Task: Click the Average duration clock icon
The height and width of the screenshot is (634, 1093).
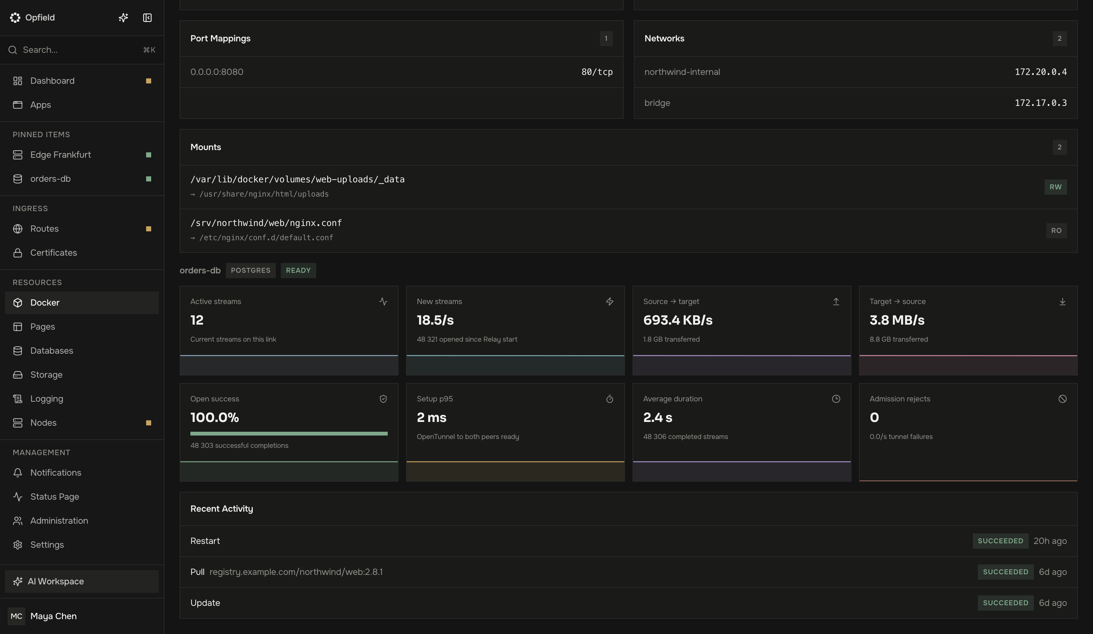Action: point(836,399)
